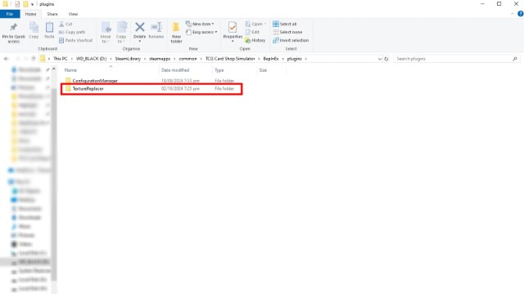Select the ConfigurationManager folder name
524x294 pixels.
(95, 81)
